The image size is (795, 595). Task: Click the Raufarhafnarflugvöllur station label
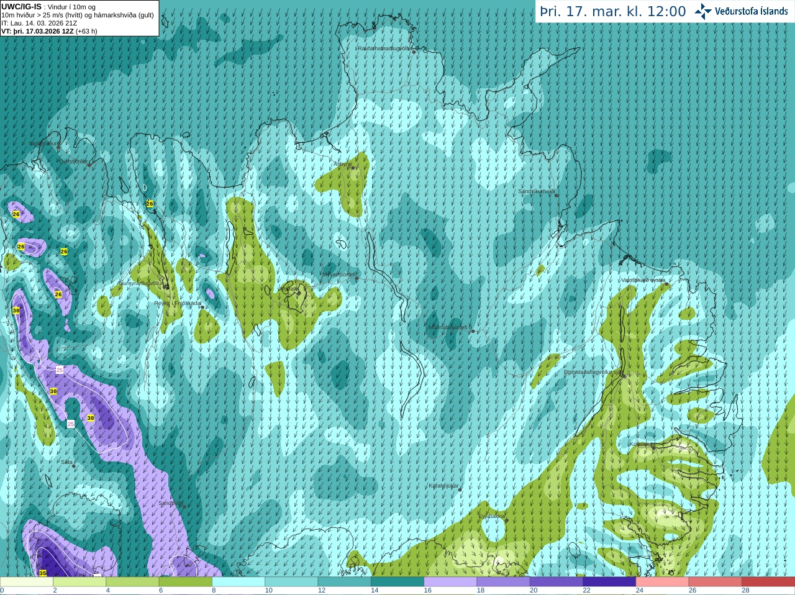(x=384, y=48)
